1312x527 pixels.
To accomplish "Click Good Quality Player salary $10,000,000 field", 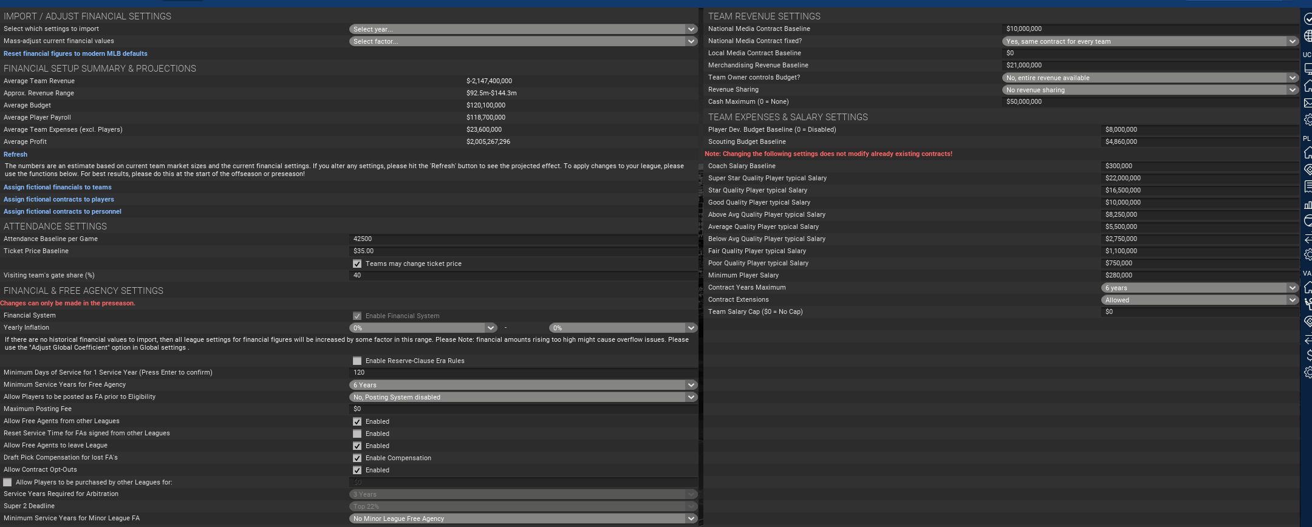I will click(x=1200, y=202).
